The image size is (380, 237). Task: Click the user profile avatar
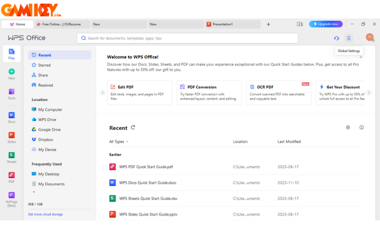pyautogui.click(x=370, y=37)
